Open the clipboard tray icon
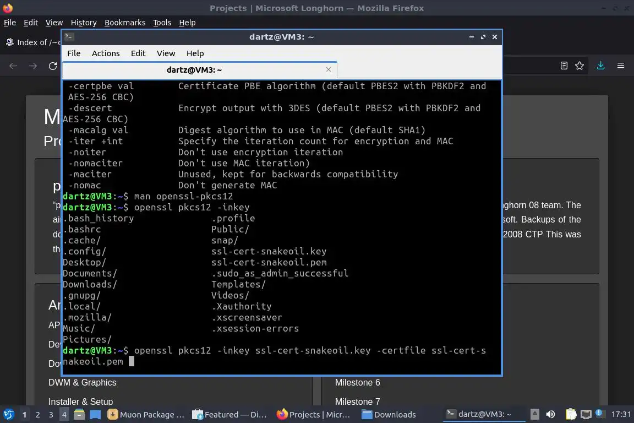This screenshot has width=634, height=423. tap(571, 414)
